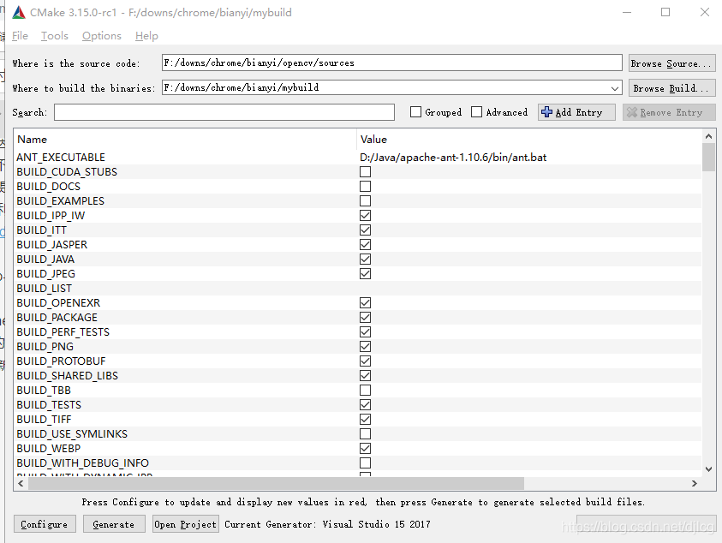This screenshot has width=722, height=543.
Task: Uncheck BUILD_PNG checkbox
Action: click(x=365, y=346)
